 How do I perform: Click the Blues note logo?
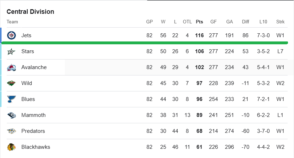pyautogui.click(x=11, y=99)
